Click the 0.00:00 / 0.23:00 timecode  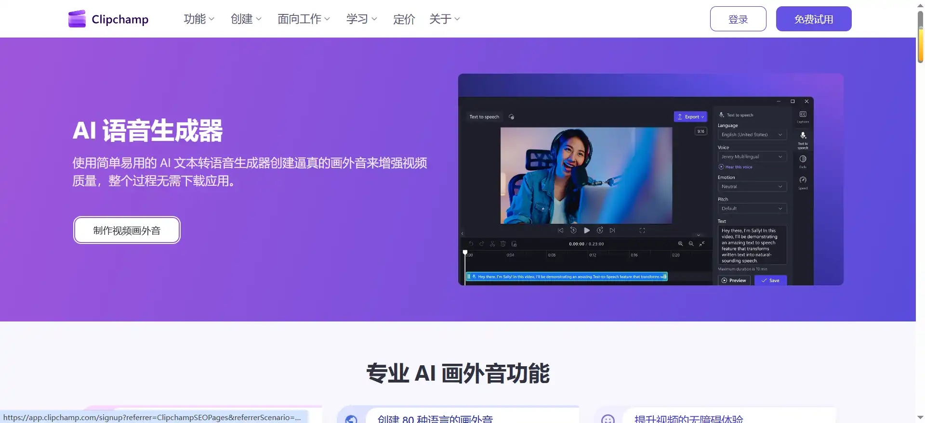pyautogui.click(x=586, y=244)
